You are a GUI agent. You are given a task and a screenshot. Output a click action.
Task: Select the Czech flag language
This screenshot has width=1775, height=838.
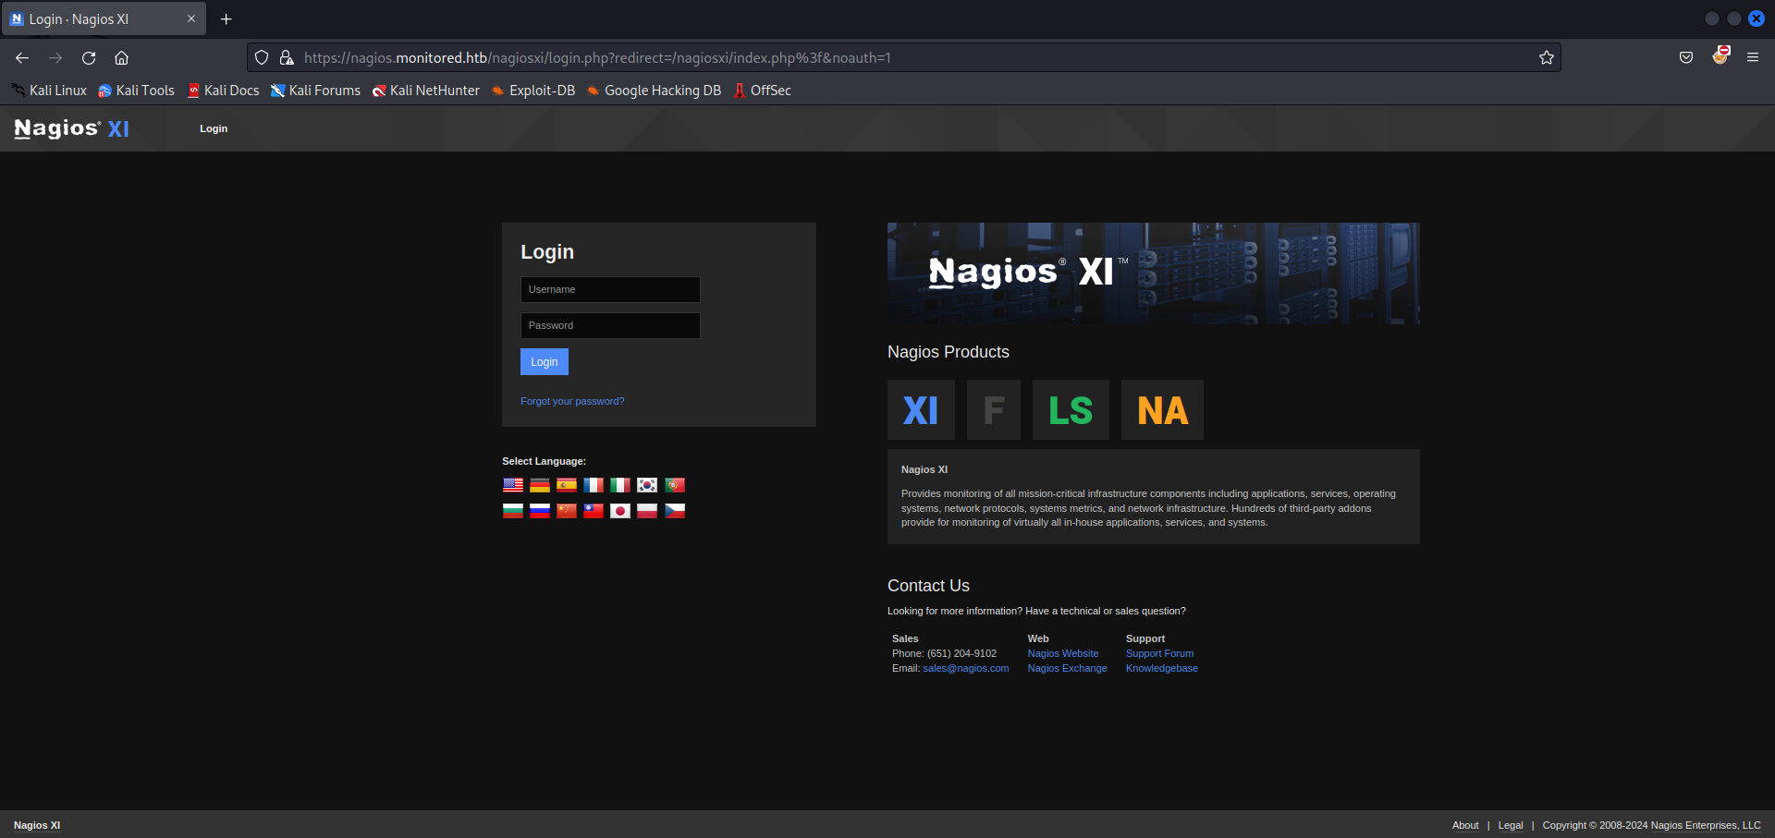click(x=675, y=511)
